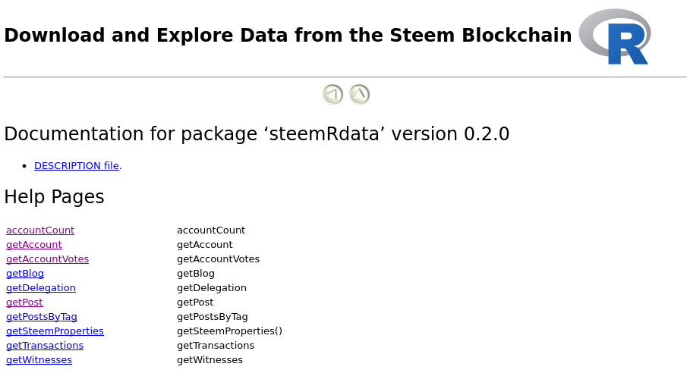Click the getSteemProperties() description text

tap(229, 331)
